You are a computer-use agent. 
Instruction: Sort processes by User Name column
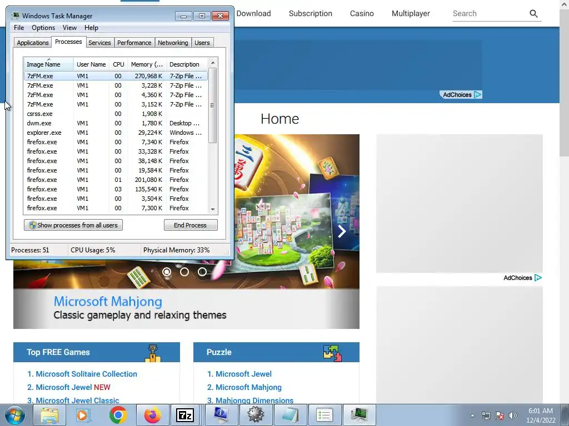[x=91, y=64]
